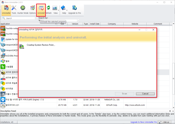Sort by Install Date column header
Image resolution: width=175 pixels, height=124 pixels.
pos(95,24)
